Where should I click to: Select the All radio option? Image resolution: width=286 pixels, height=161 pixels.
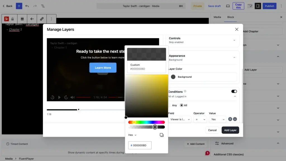click(x=182, y=105)
